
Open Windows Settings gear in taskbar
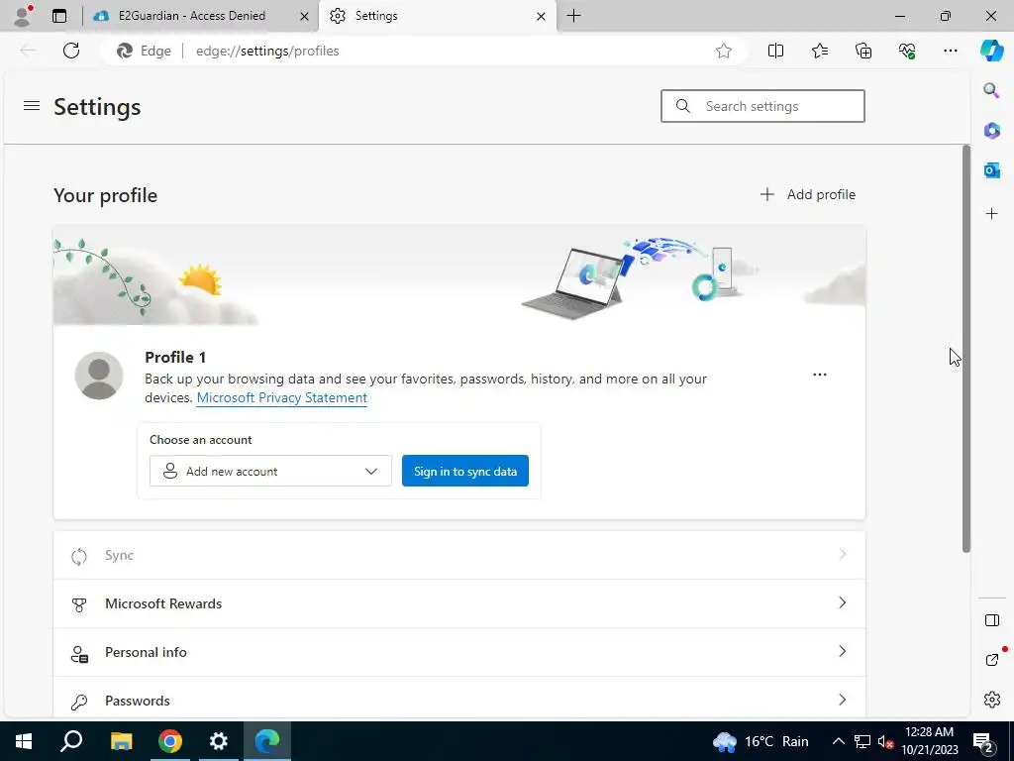coord(219,741)
